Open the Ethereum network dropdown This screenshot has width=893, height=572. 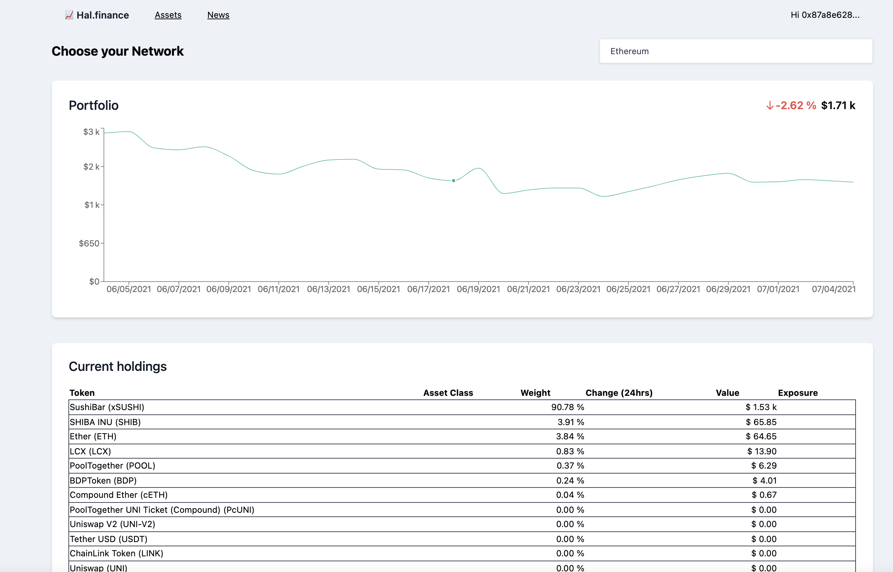point(736,51)
